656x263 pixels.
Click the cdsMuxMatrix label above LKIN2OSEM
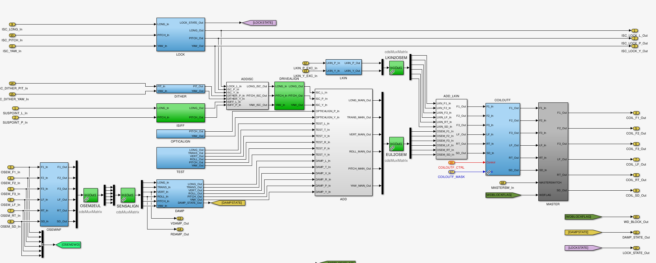coord(396,52)
